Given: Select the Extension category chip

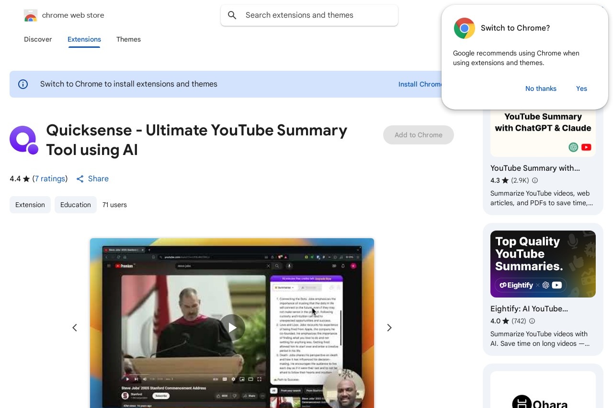Looking at the screenshot, I should coord(30,205).
